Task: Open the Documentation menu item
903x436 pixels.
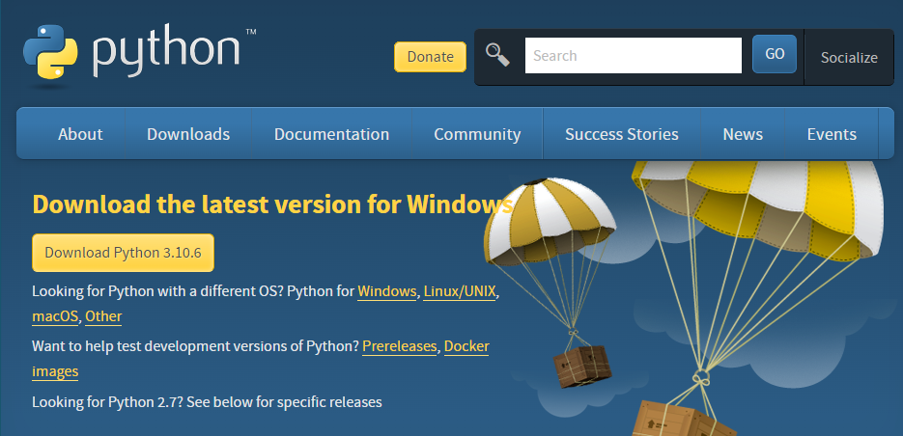Action: tap(331, 134)
